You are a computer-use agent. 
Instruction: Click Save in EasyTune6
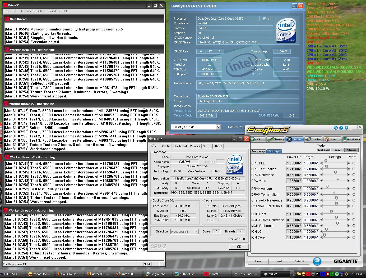[258, 261]
